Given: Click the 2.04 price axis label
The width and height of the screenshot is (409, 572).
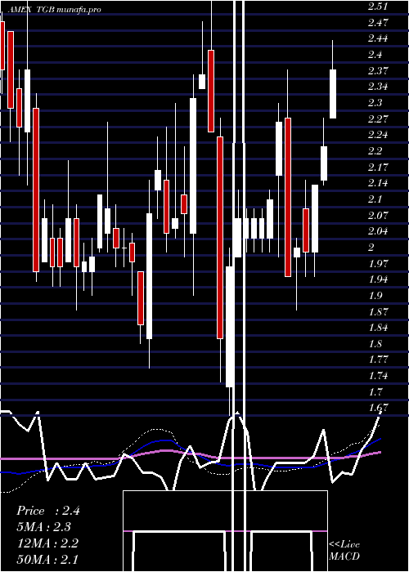Looking at the screenshot, I should pyautogui.click(x=378, y=231).
